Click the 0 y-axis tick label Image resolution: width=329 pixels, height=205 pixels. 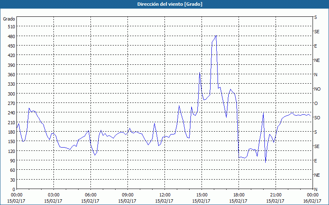click(14, 189)
